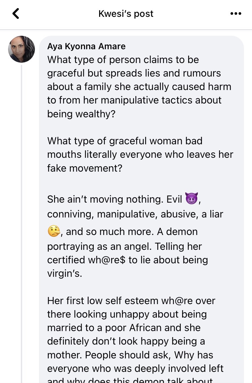Go back using the left chevron
Screen dimensions: 252x383
[x=16, y=14]
